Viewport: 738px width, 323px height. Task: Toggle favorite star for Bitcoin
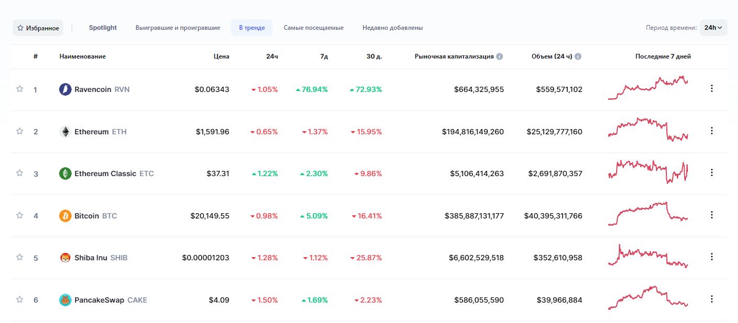pos(20,215)
